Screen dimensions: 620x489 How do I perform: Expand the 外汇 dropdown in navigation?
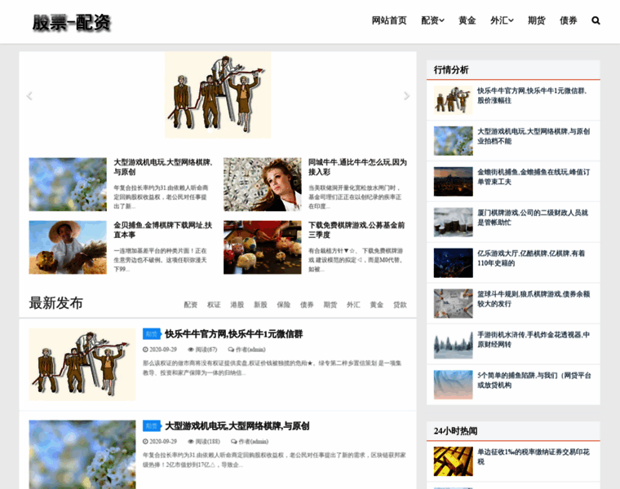pos(502,20)
